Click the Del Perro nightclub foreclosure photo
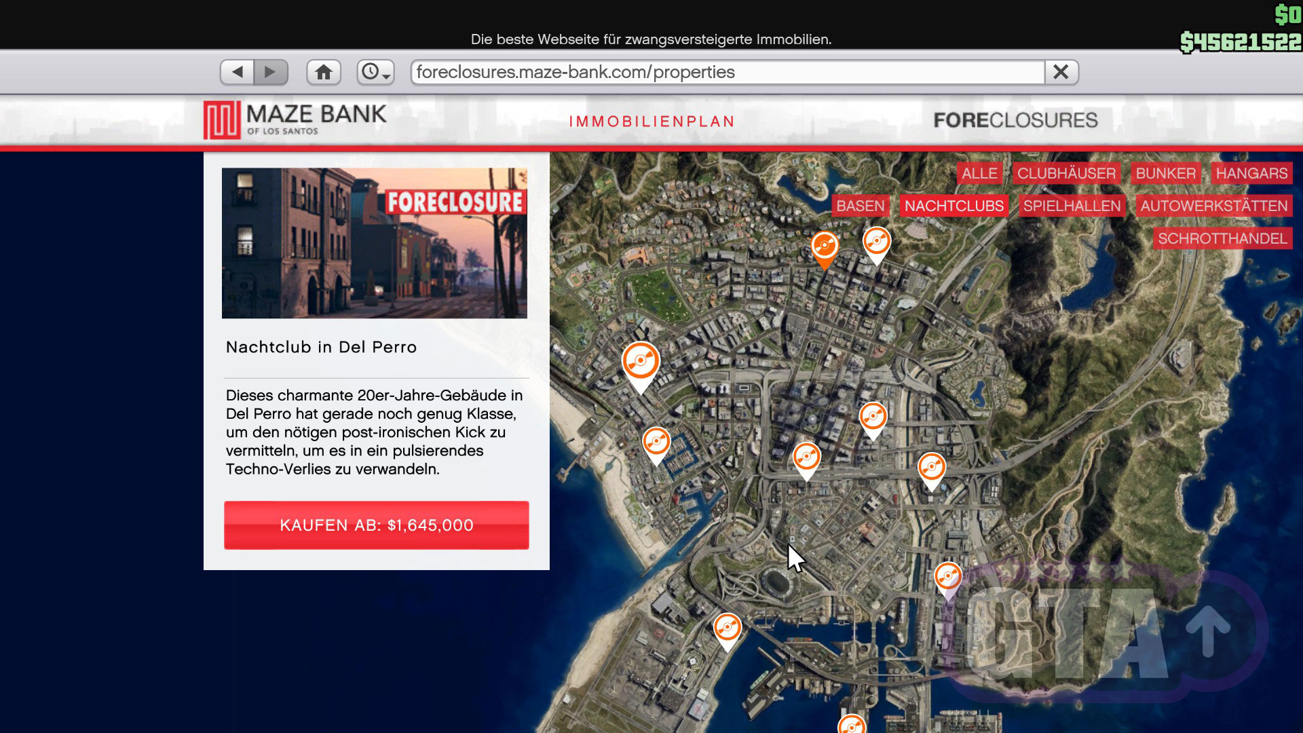Viewport: 1303px width, 733px height. coord(374,243)
